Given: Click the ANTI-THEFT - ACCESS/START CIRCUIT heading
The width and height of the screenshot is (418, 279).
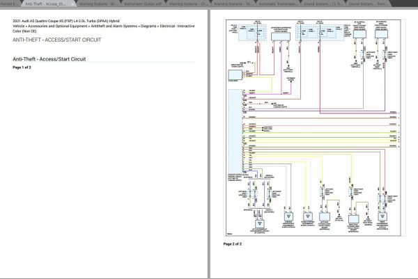Looking at the screenshot, I should [57, 40].
